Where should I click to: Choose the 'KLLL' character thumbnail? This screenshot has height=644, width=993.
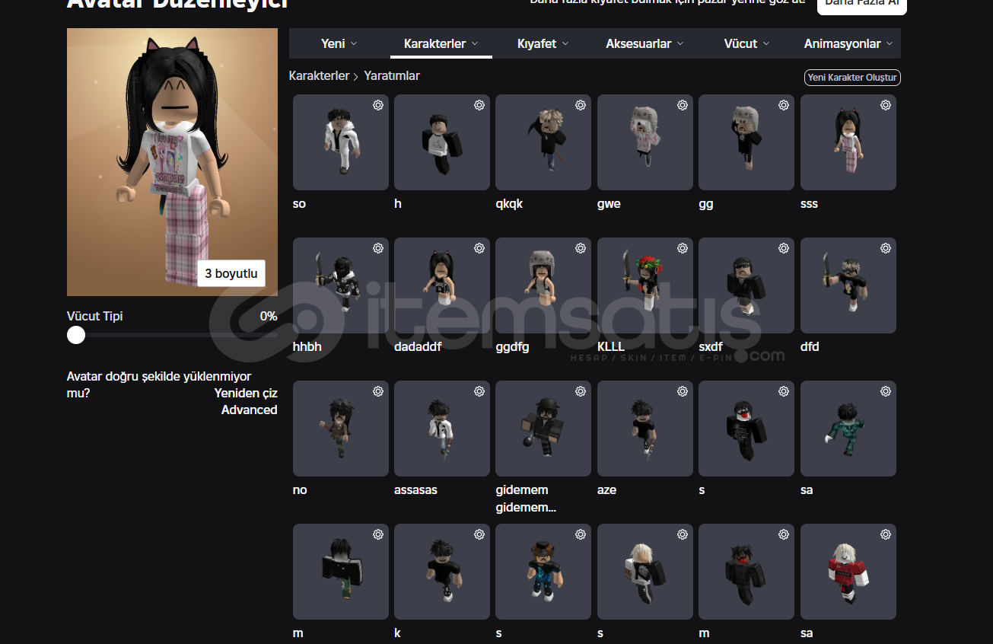[645, 285]
